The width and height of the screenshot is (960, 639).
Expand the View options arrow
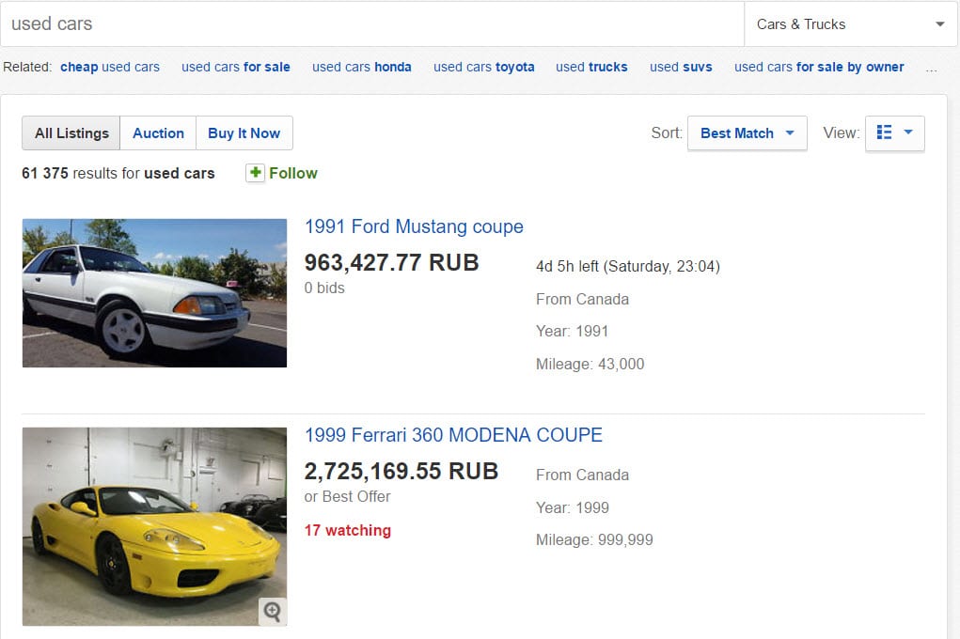coord(908,132)
